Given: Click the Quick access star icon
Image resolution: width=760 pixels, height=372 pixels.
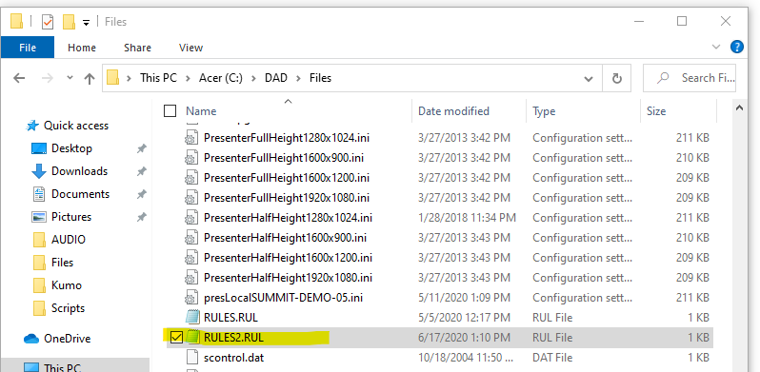Looking at the screenshot, I should (32, 126).
